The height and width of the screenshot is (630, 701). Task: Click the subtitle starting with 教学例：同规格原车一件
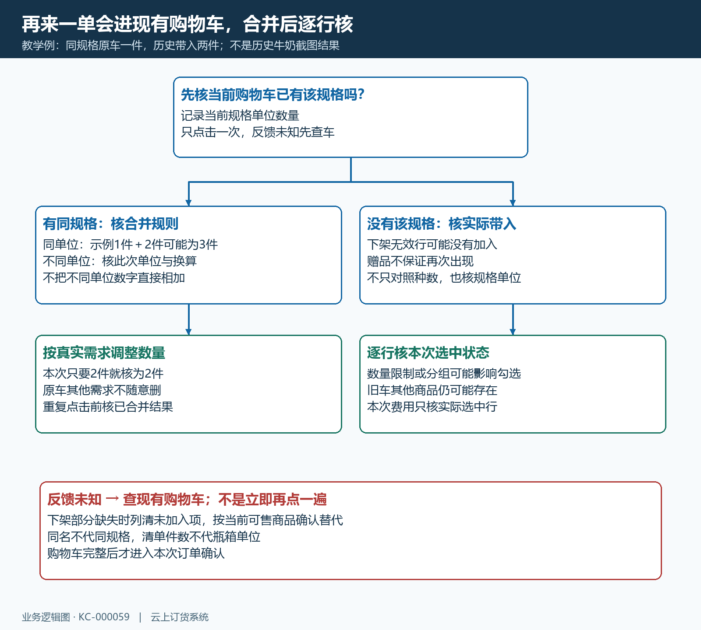click(x=181, y=45)
